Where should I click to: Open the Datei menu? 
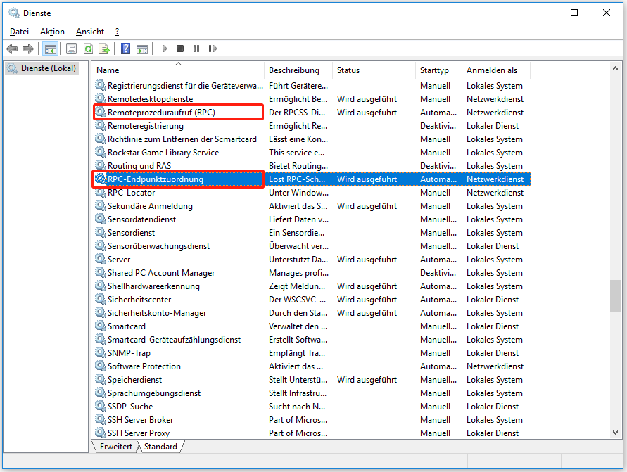click(x=19, y=32)
